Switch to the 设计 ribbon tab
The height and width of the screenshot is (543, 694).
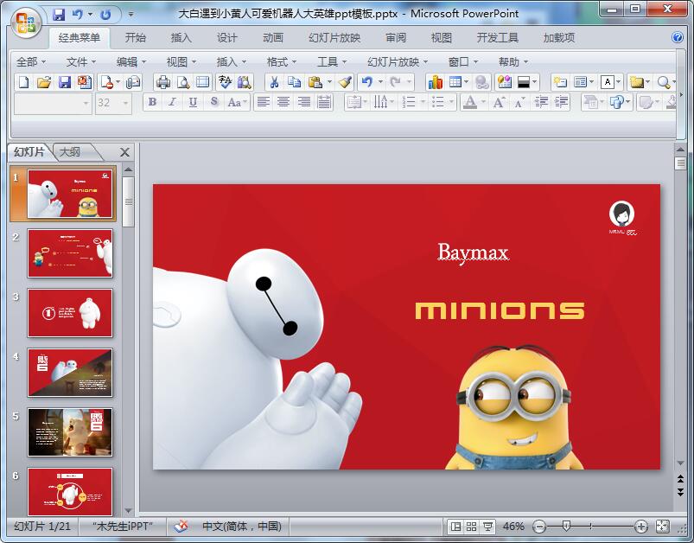click(227, 38)
